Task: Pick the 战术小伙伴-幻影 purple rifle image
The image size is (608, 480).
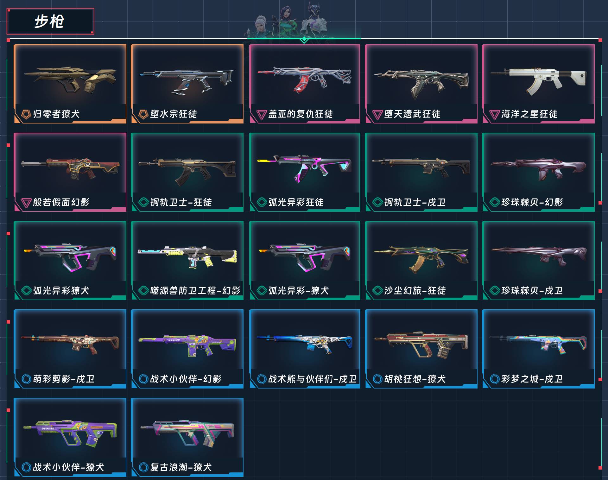Action: 187,345
